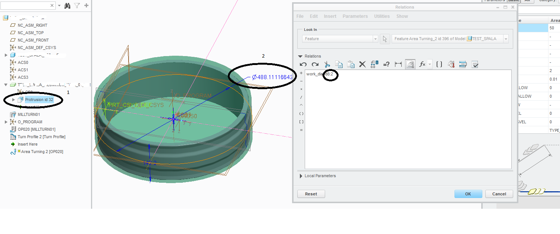560x234 pixels.
Task: Open the Insert menu in Relations
Action: point(330,16)
